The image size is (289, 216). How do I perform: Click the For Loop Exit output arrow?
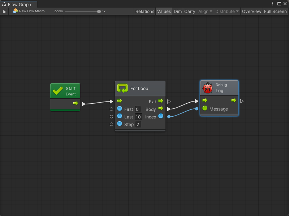point(160,101)
